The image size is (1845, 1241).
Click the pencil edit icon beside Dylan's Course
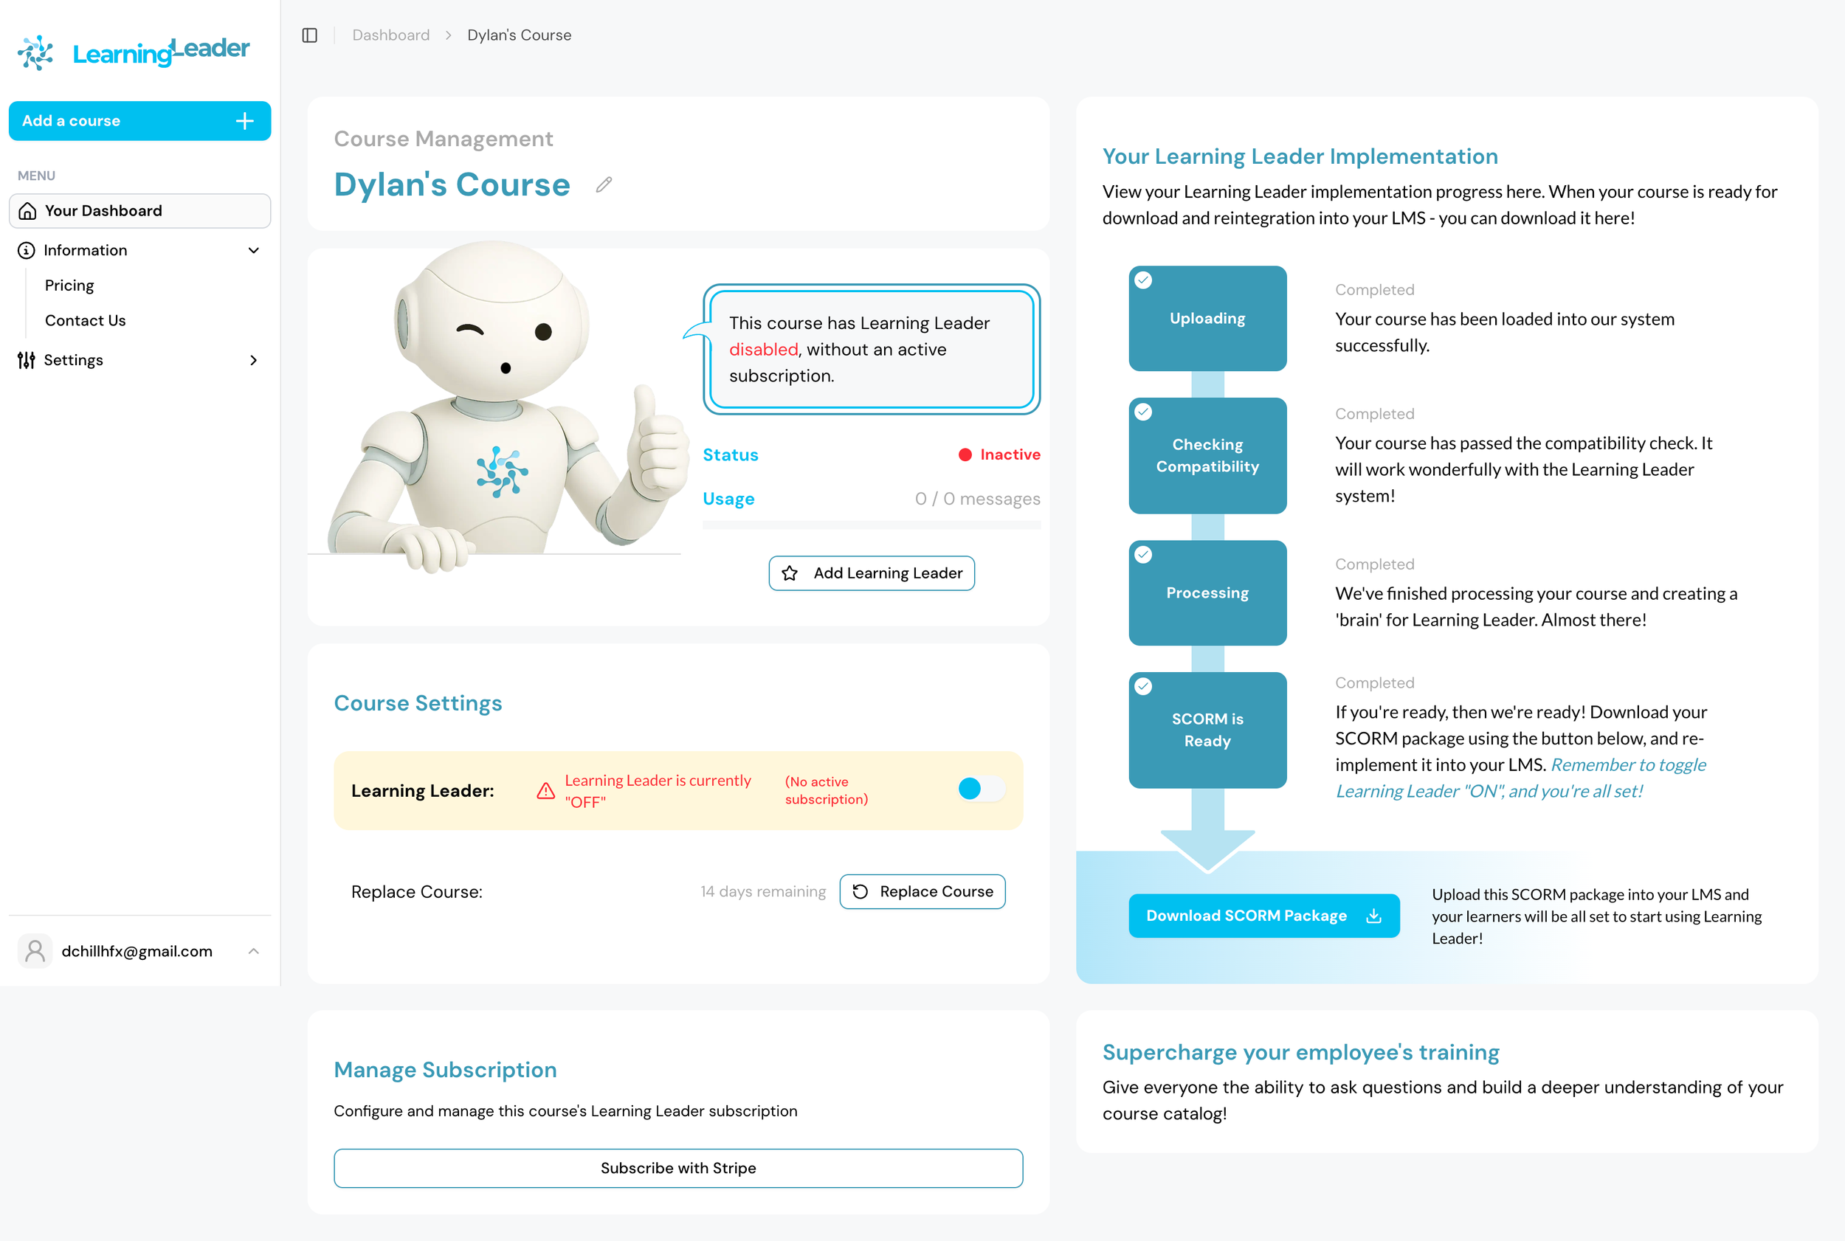coord(604,184)
